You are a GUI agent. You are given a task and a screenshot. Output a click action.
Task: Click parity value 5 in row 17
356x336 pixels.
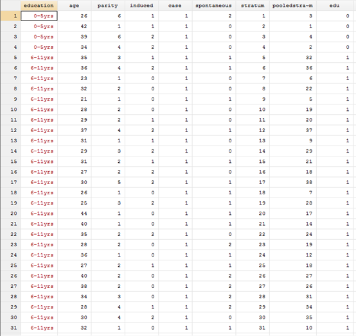pyautogui.click(x=108, y=182)
